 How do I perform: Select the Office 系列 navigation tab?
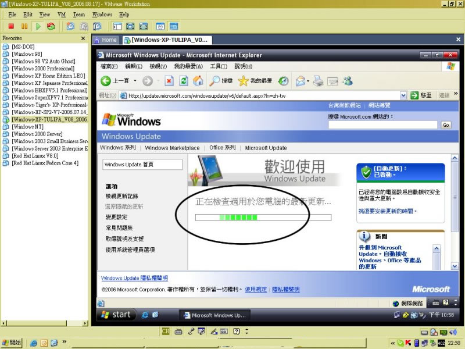coord(223,148)
